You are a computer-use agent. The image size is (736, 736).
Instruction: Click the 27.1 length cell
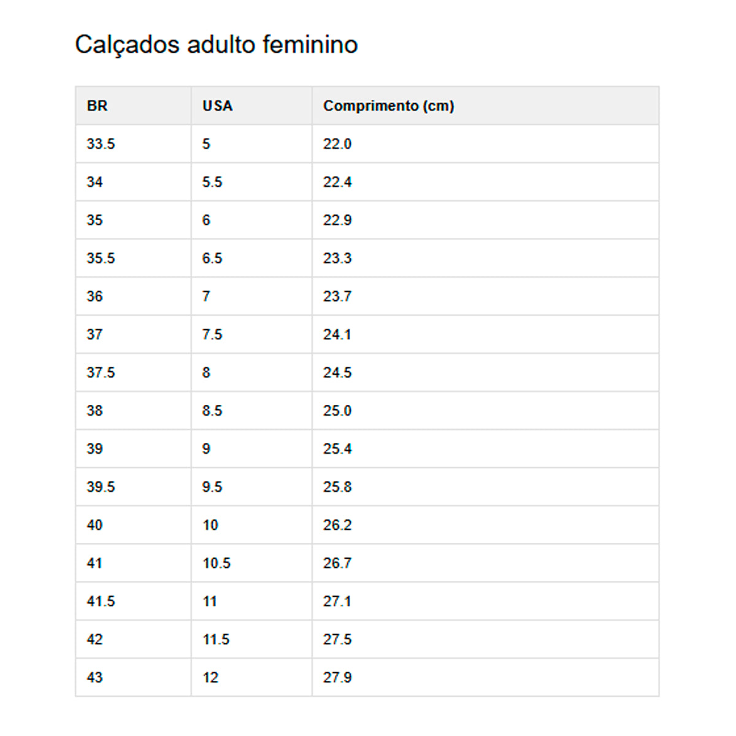coord(337,601)
